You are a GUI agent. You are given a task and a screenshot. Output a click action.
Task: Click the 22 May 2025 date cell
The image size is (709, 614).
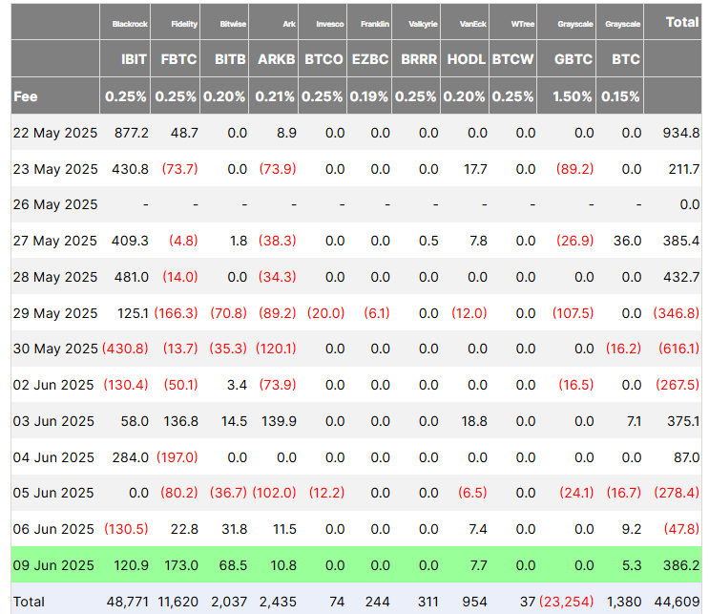coord(55,133)
